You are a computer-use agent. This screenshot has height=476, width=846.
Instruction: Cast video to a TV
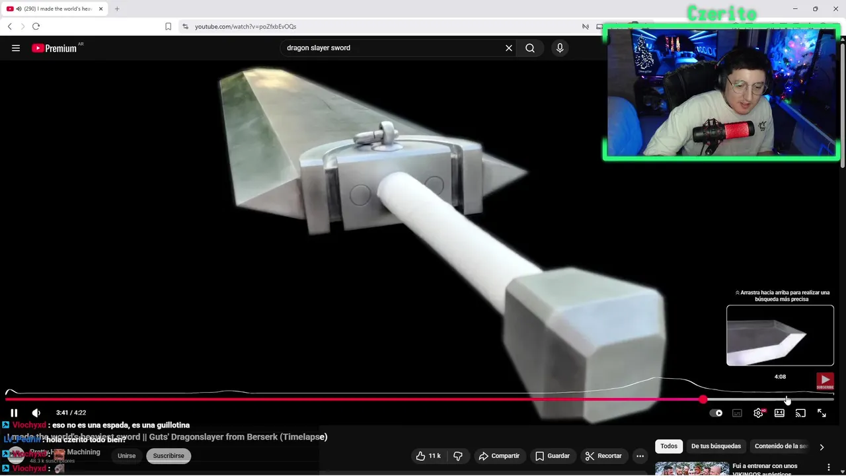(800, 413)
